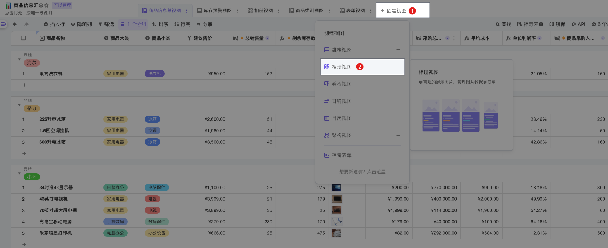Click plus icon beside 日历视图

click(x=398, y=118)
